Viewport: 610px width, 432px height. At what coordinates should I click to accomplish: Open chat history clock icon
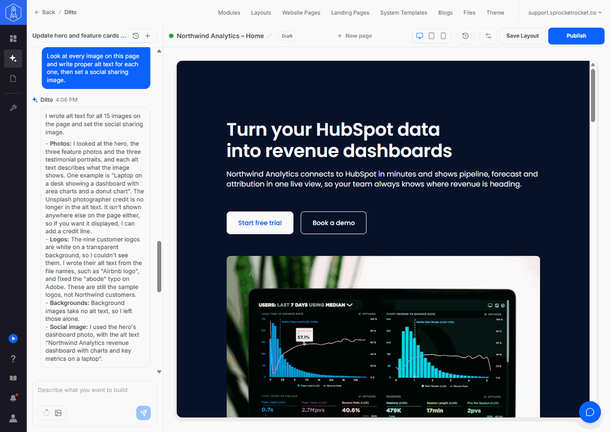tap(136, 36)
